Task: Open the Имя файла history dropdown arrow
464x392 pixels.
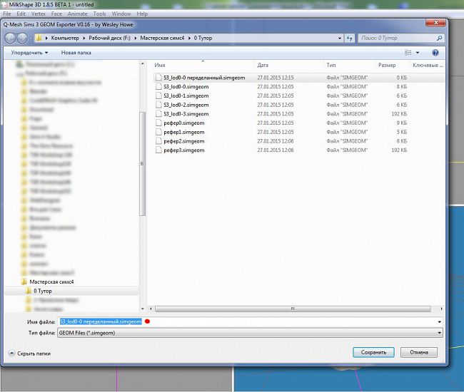Action: point(440,321)
